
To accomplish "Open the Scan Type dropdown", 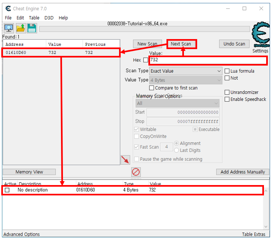I will pos(186,71).
